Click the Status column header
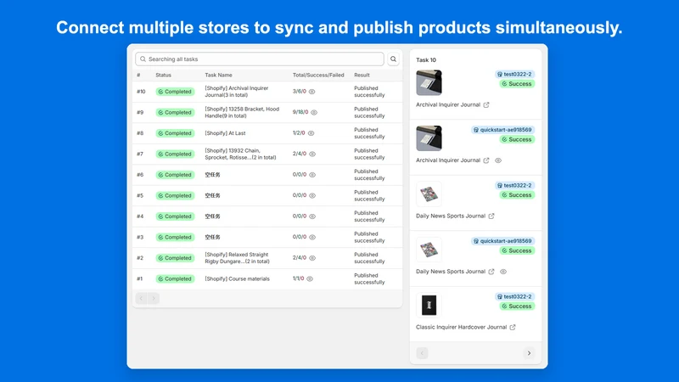The width and height of the screenshot is (679, 382). point(163,75)
